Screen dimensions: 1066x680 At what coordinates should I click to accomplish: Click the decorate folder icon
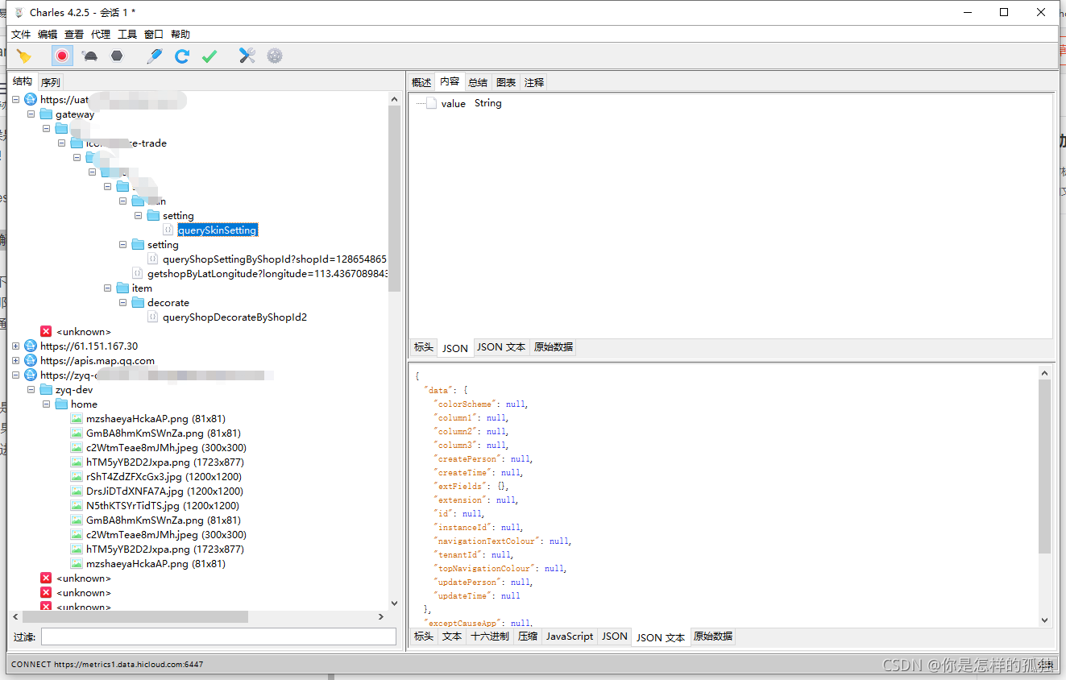click(138, 303)
